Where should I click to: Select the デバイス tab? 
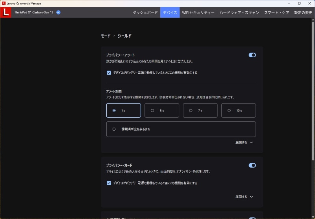point(170,13)
